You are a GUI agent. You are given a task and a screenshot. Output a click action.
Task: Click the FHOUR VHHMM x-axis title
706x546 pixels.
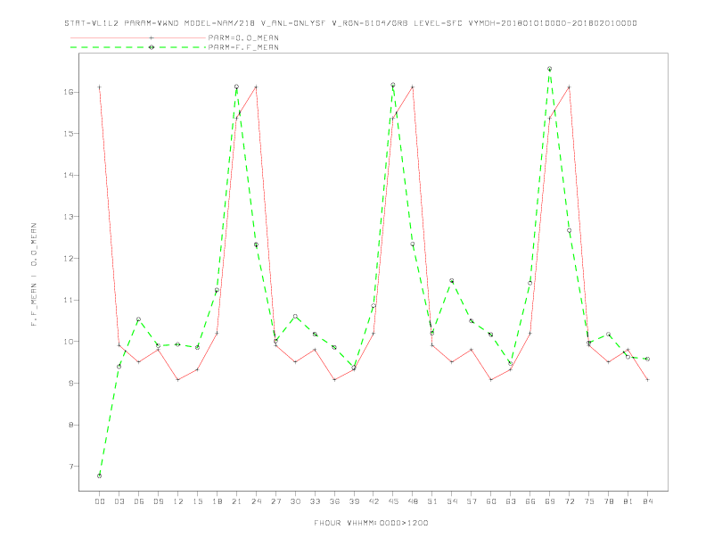[371, 523]
